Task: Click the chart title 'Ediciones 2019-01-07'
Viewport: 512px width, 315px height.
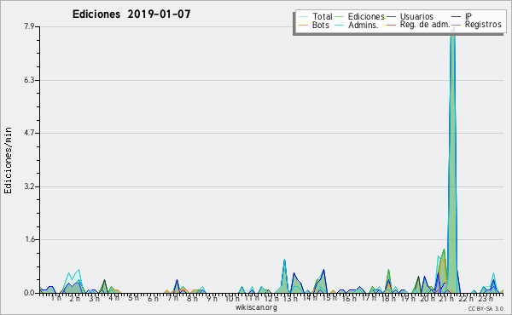Action: (131, 14)
